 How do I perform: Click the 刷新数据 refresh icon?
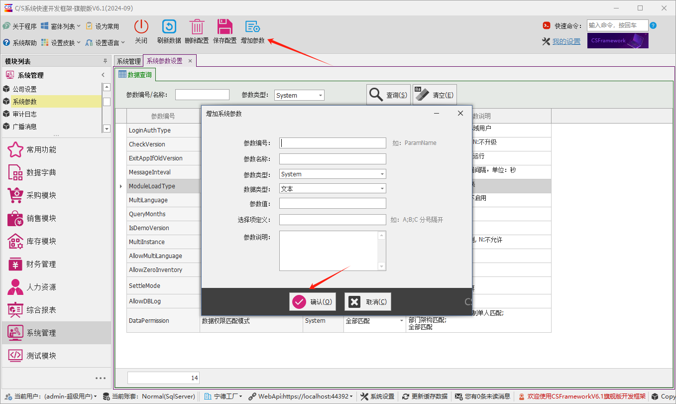tap(169, 26)
